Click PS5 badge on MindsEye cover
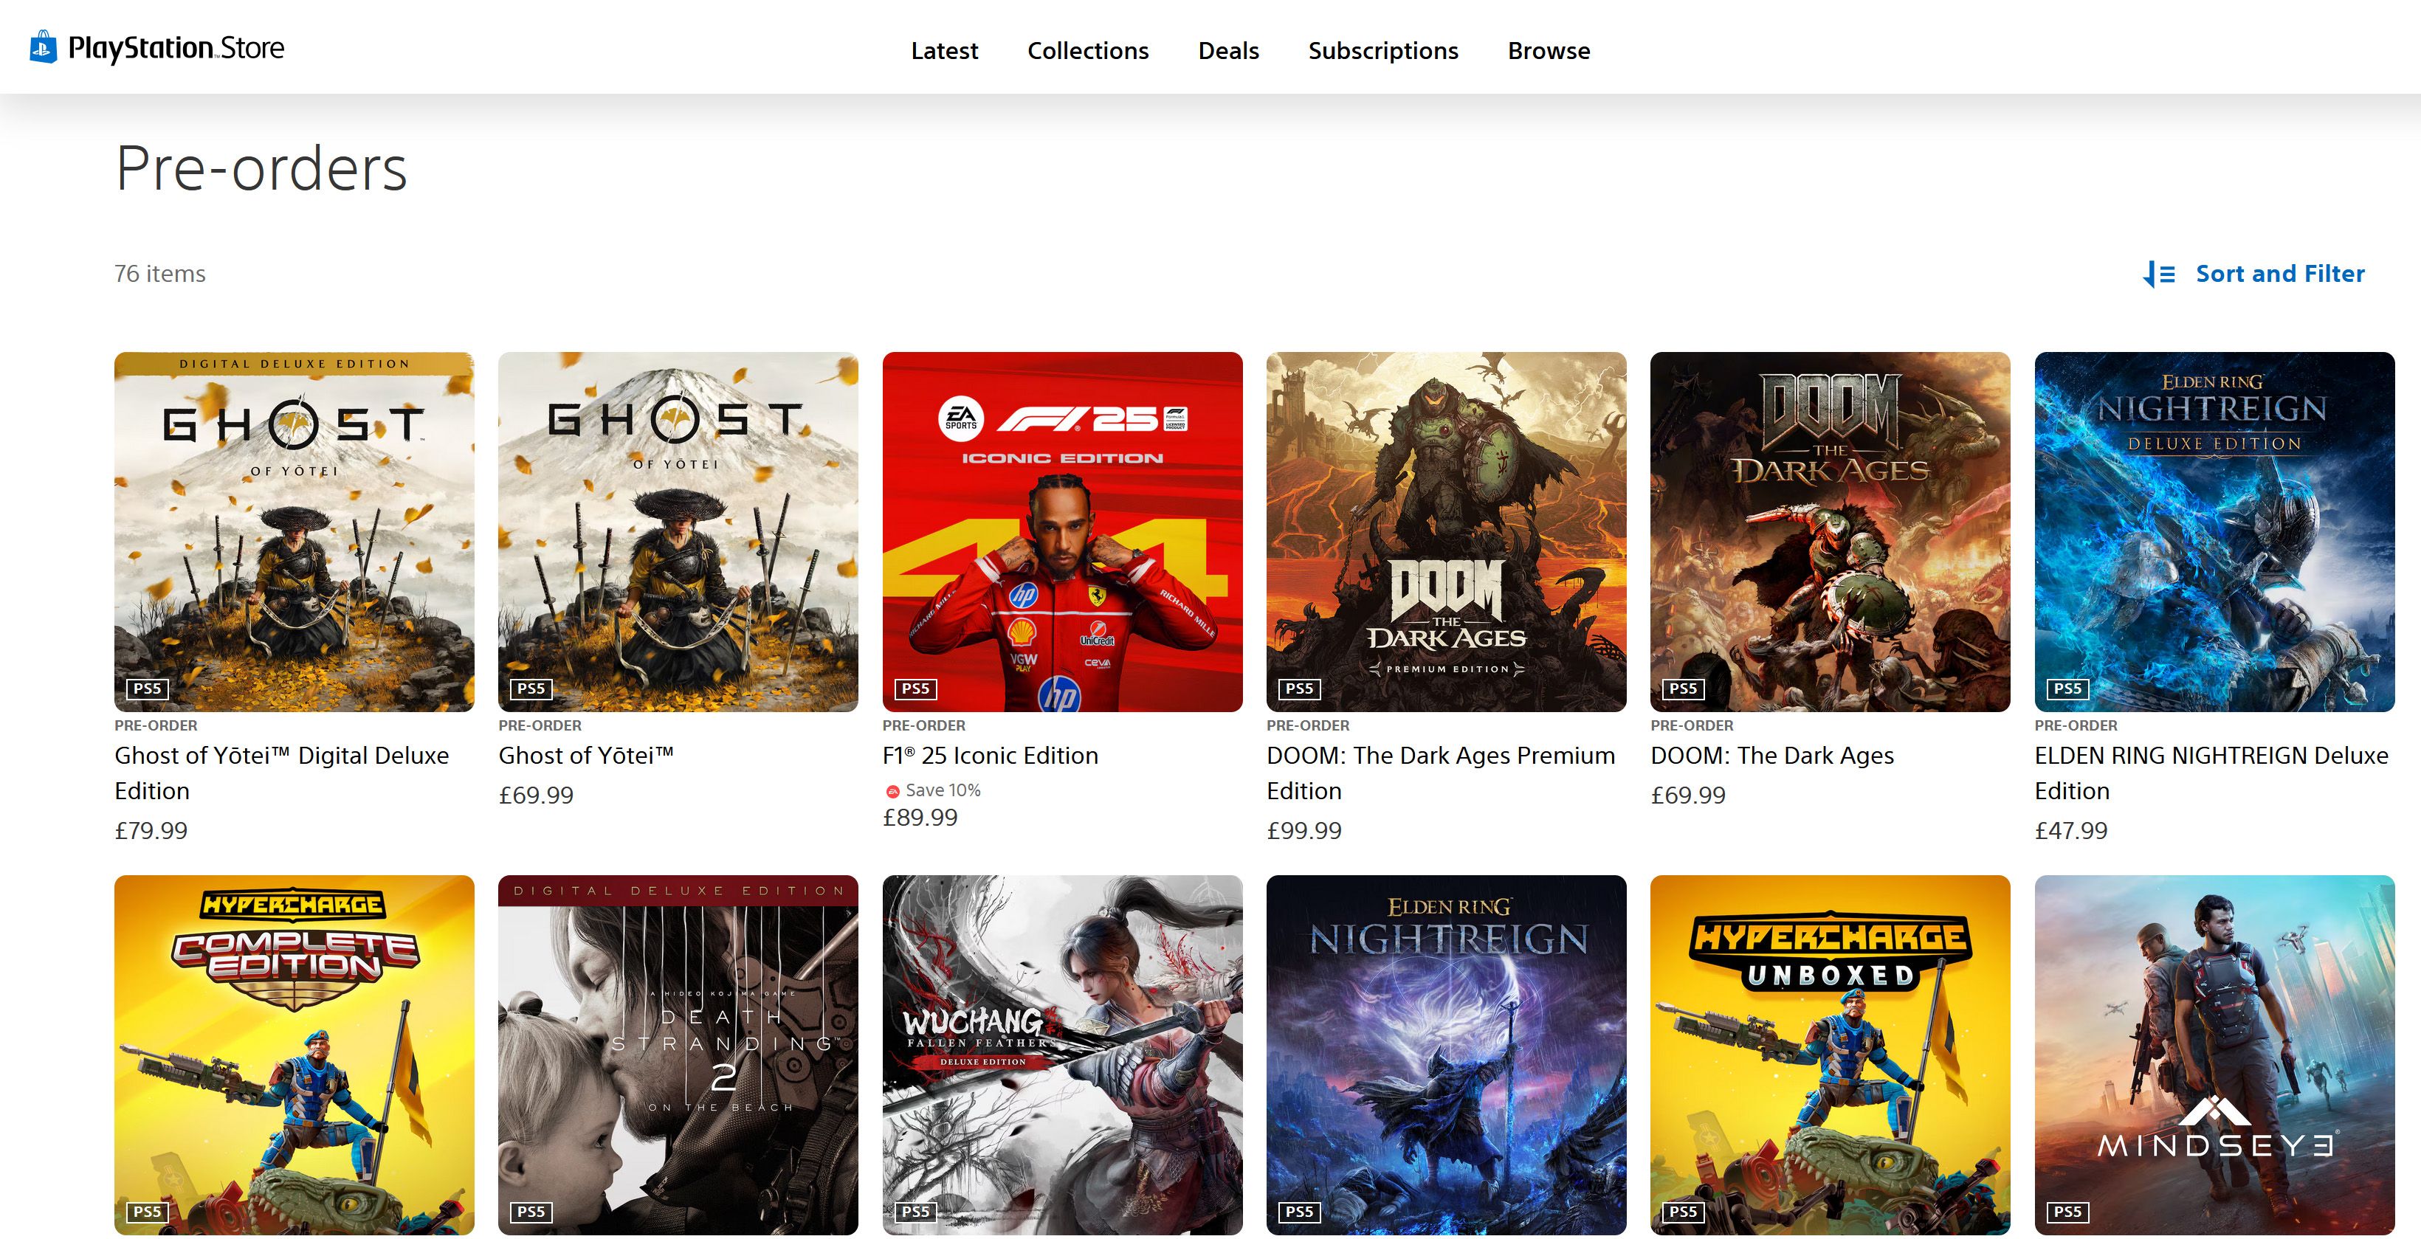Viewport: 2421px width, 1239px height. 2067,1212
